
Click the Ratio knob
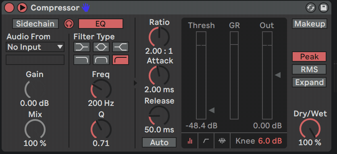(x=159, y=37)
